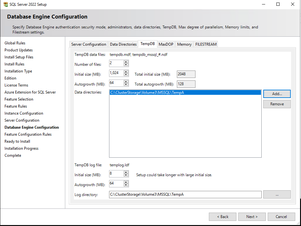Click the log Initial size field showing 8

pyautogui.click(x=116, y=174)
